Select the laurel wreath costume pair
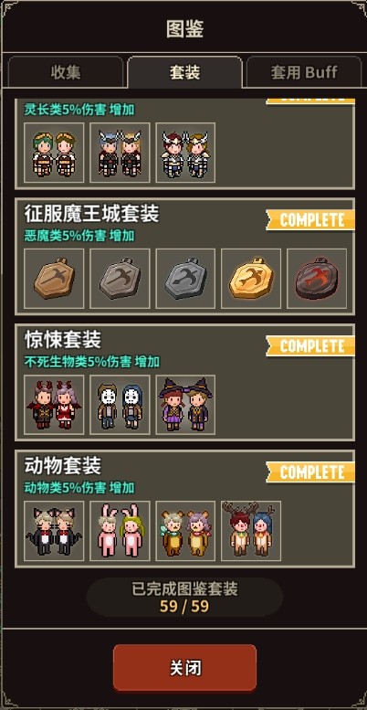This screenshot has width=367, height=710. [54, 153]
